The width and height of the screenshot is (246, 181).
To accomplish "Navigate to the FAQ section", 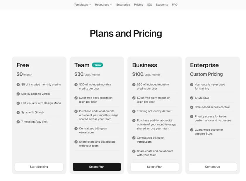I will click(175, 5).
